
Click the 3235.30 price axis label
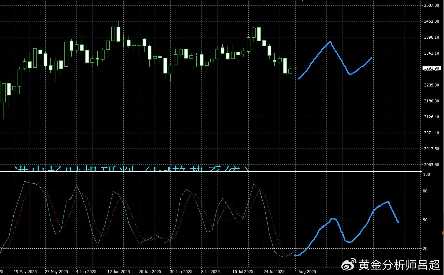tap(431, 85)
